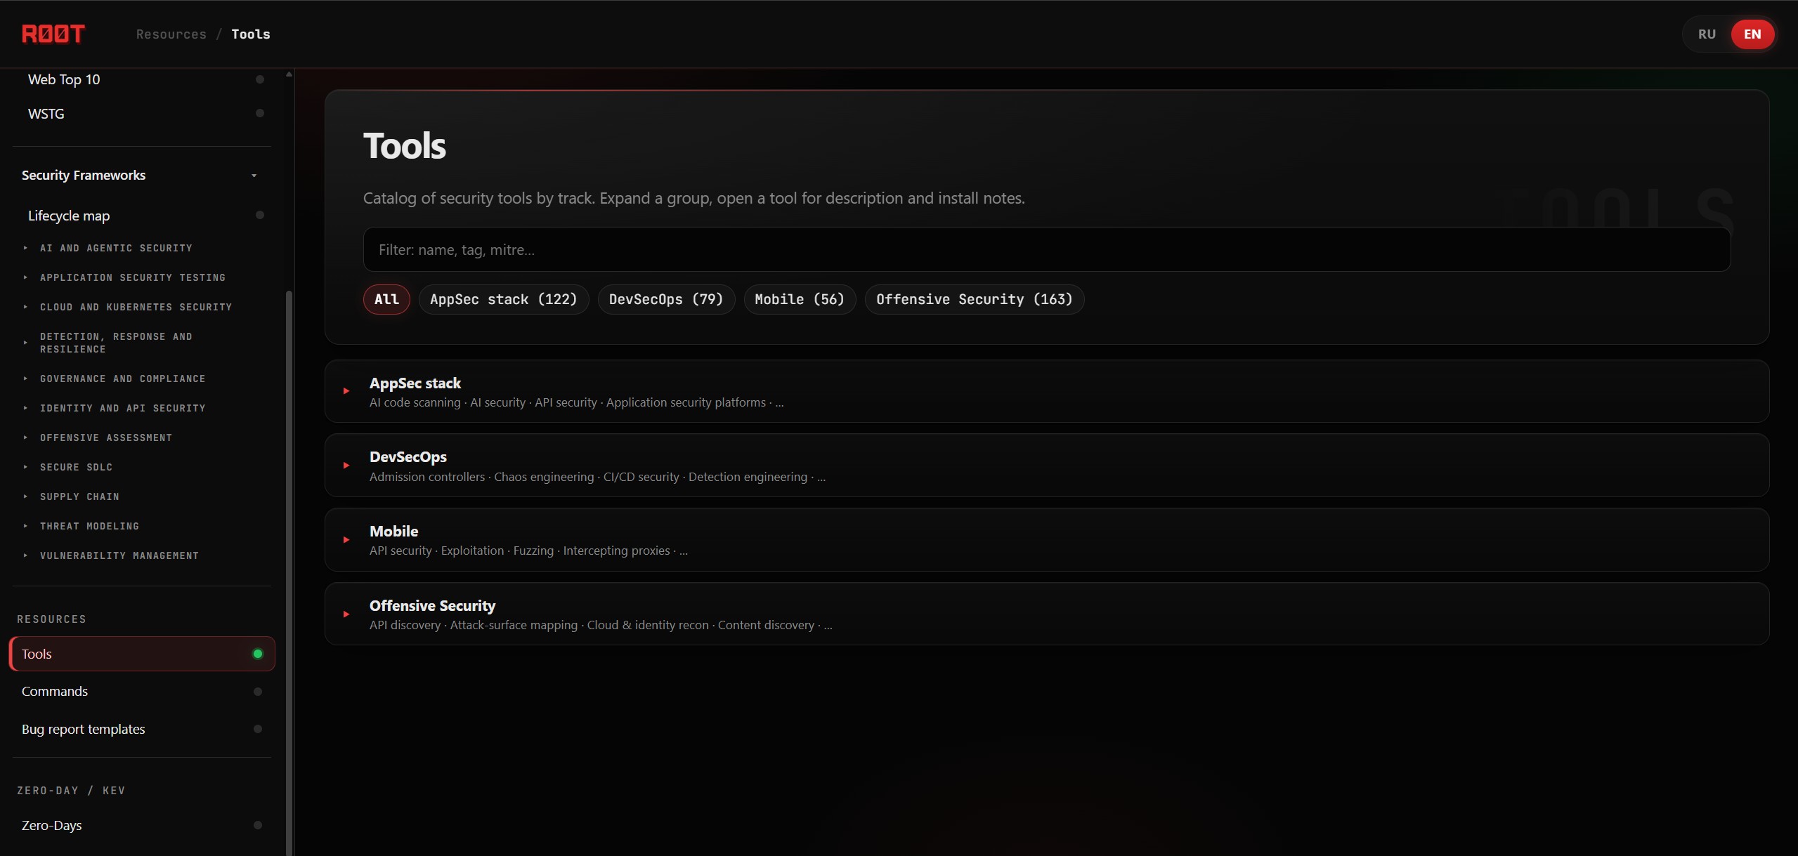Select the All filter chip
This screenshot has height=856, width=1798.
[386, 299]
